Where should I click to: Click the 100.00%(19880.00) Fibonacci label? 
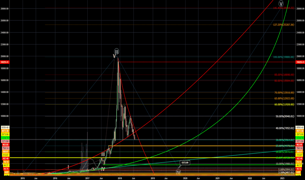coord(284,57)
